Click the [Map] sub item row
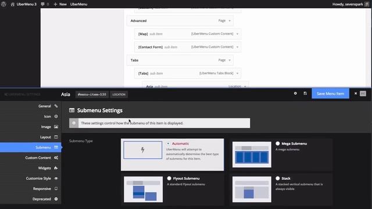The width and height of the screenshot is (372, 209). [x=188, y=34]
